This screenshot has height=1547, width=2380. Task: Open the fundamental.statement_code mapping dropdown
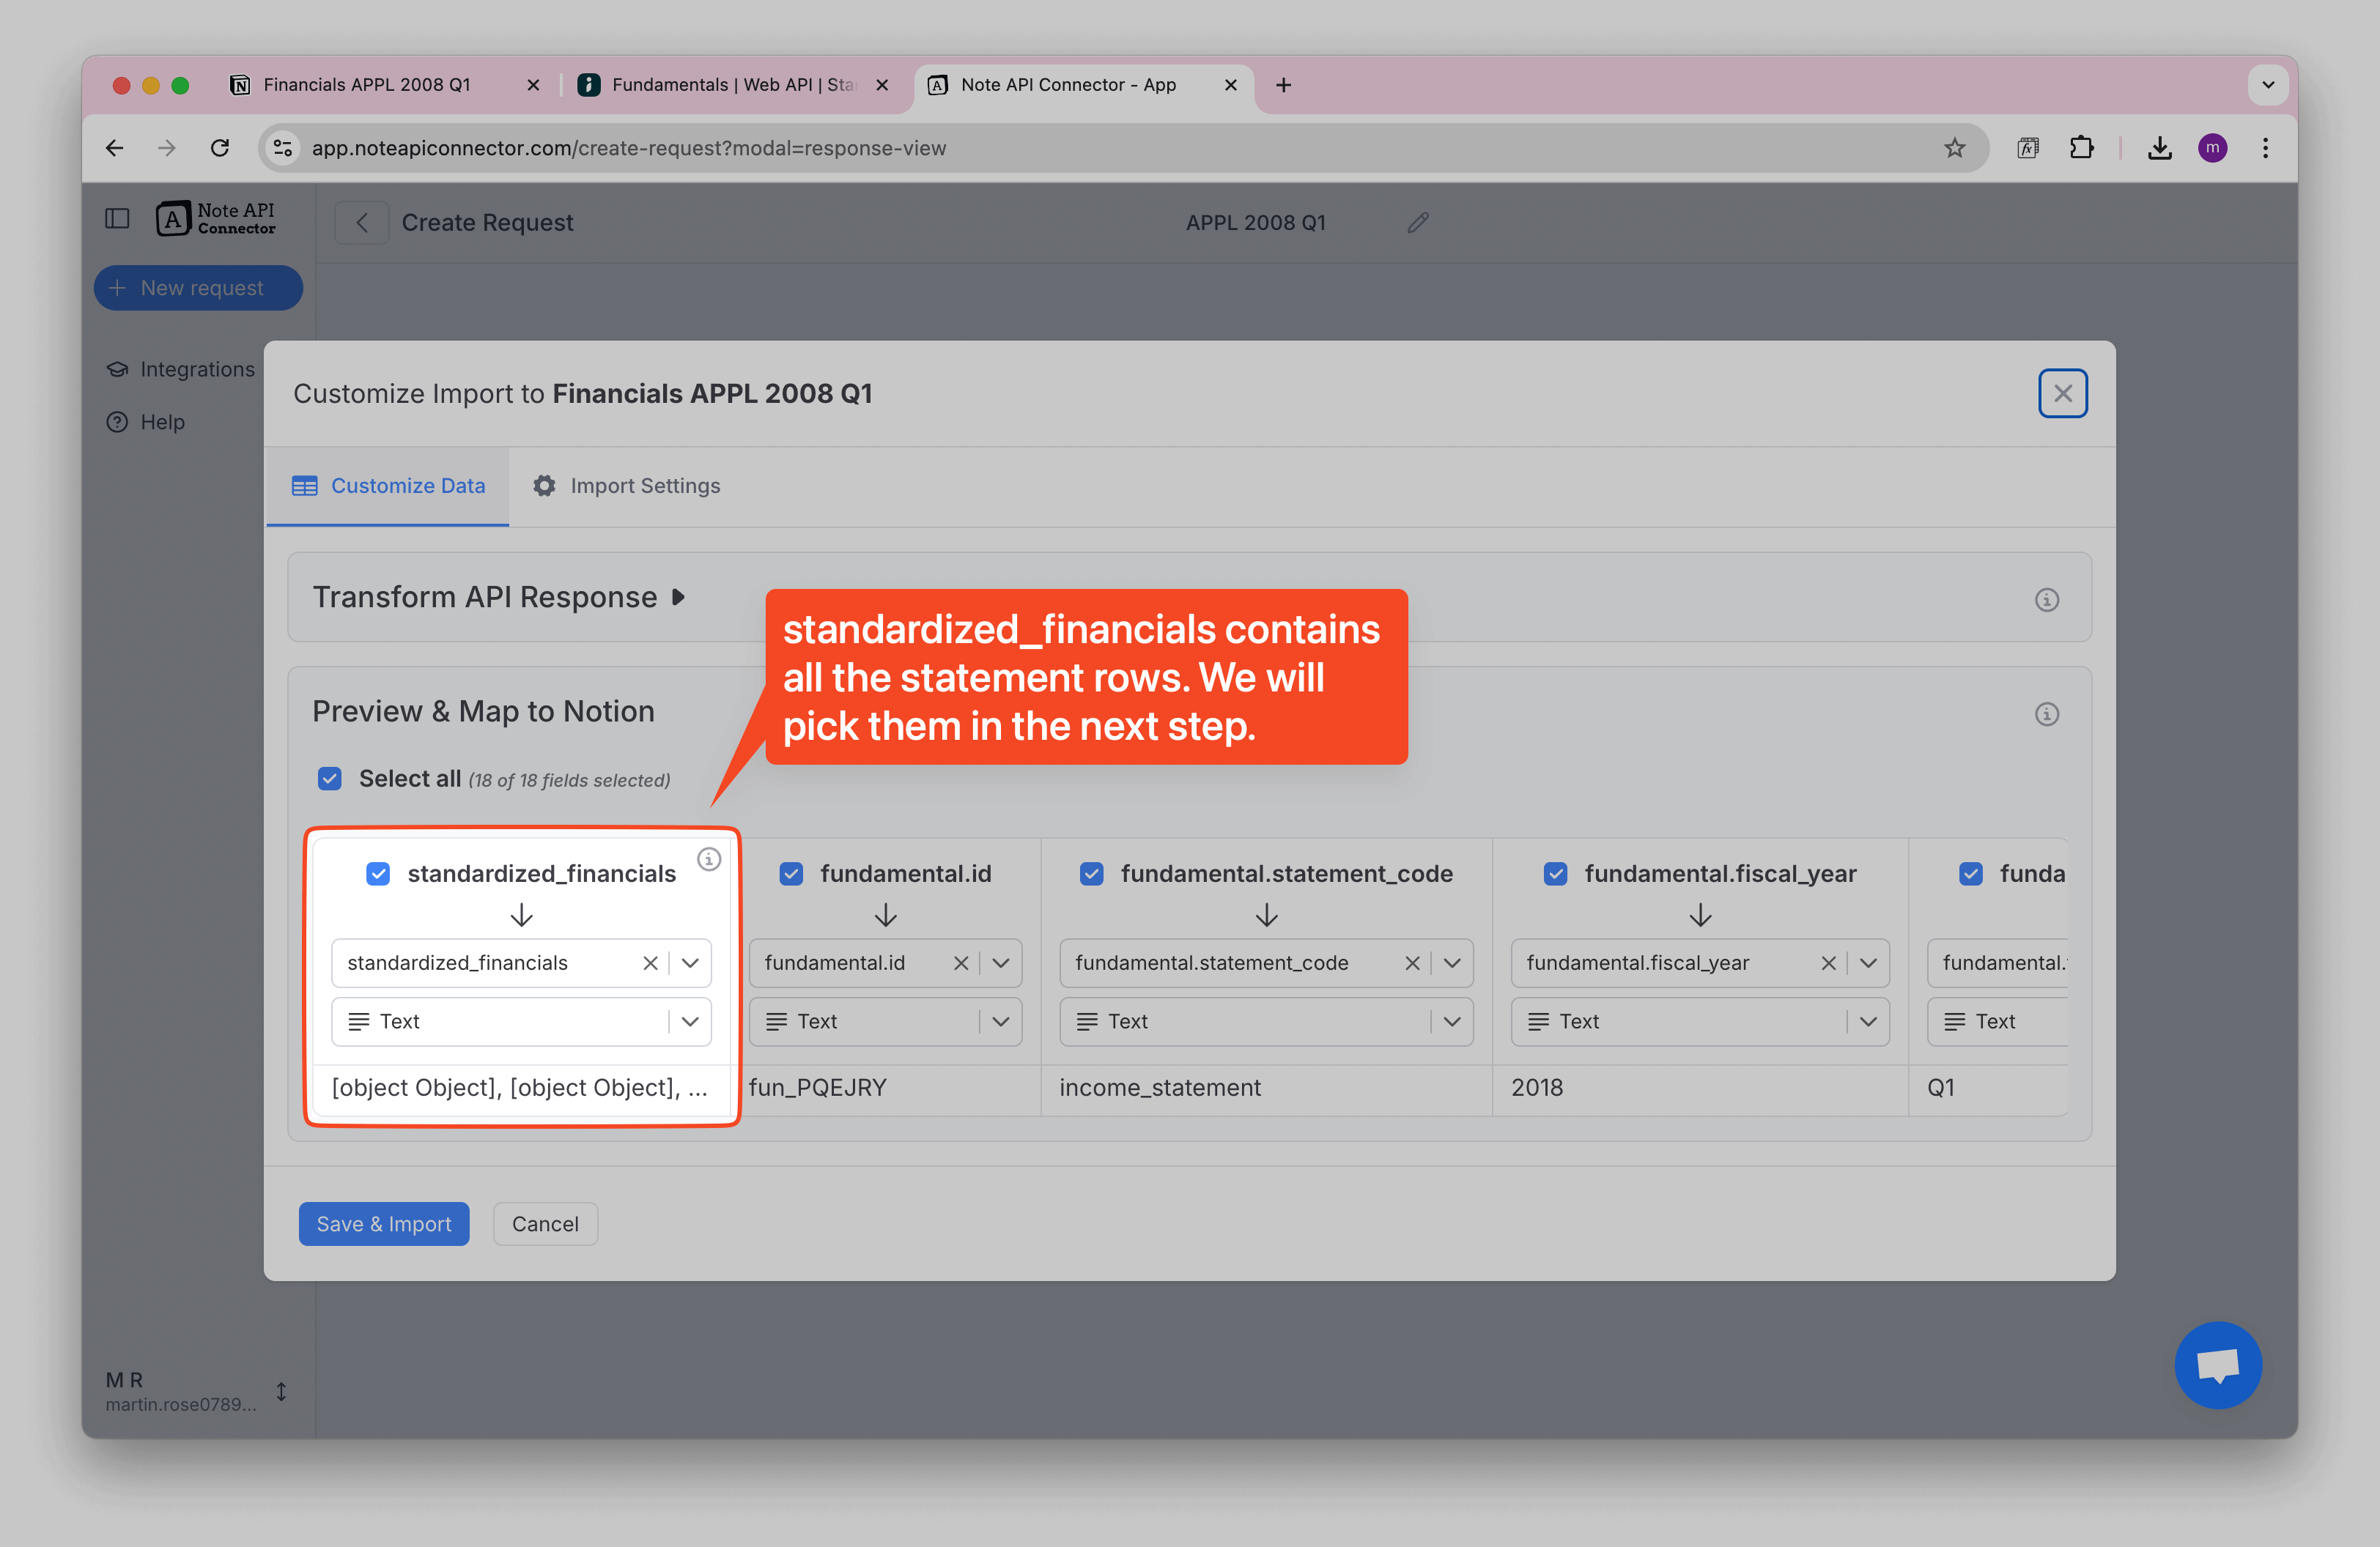coord(1452,962)
